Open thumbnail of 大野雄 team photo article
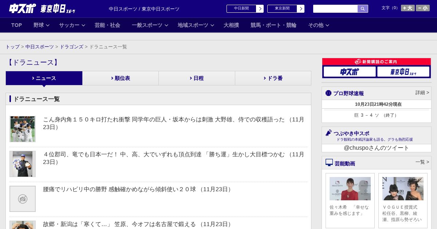437x229 pixels. coord(23,129)
